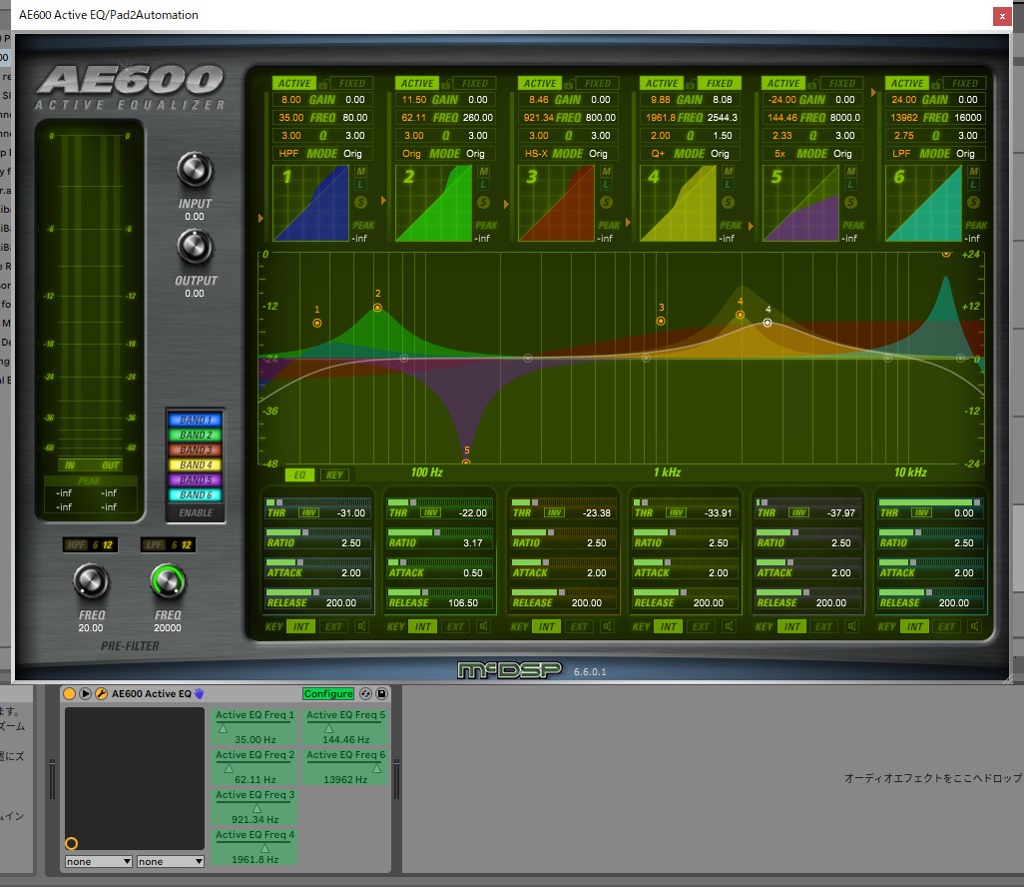
Task: Open the left XY pad 'none' dropdown
Action: 98,861
